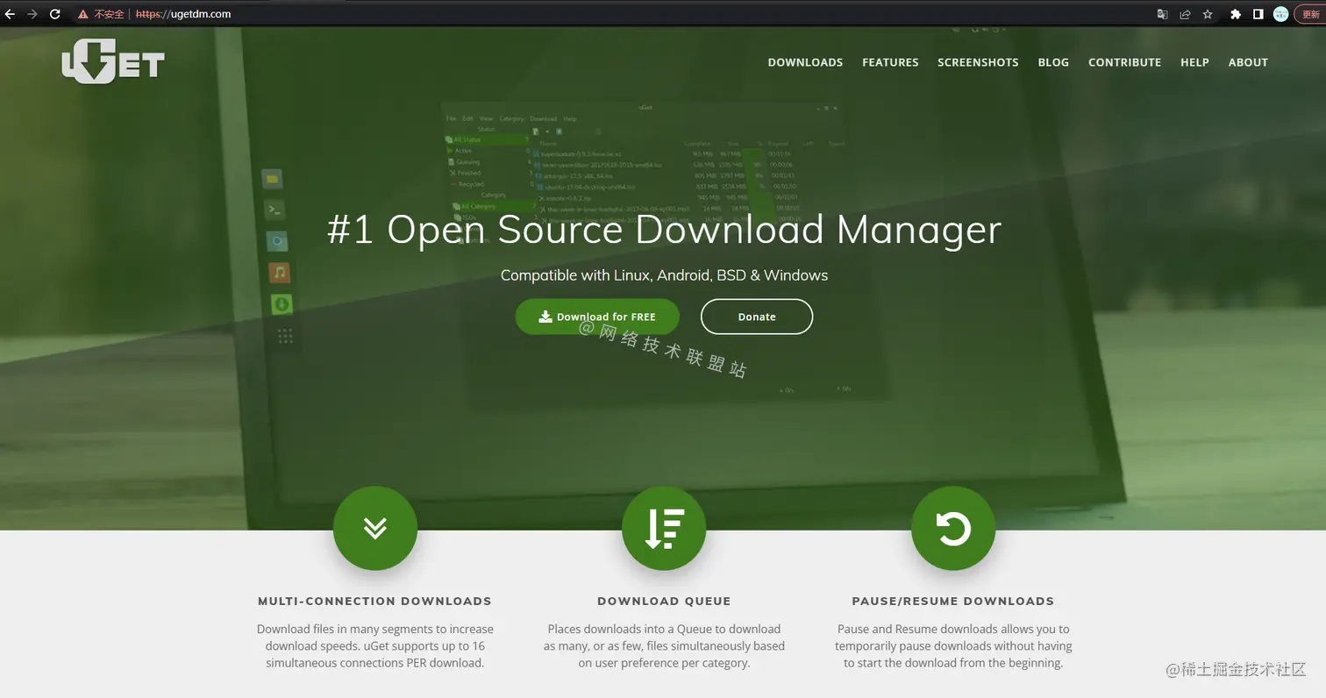Click the #1 Open Source Download Manager heading

[664, 230]
